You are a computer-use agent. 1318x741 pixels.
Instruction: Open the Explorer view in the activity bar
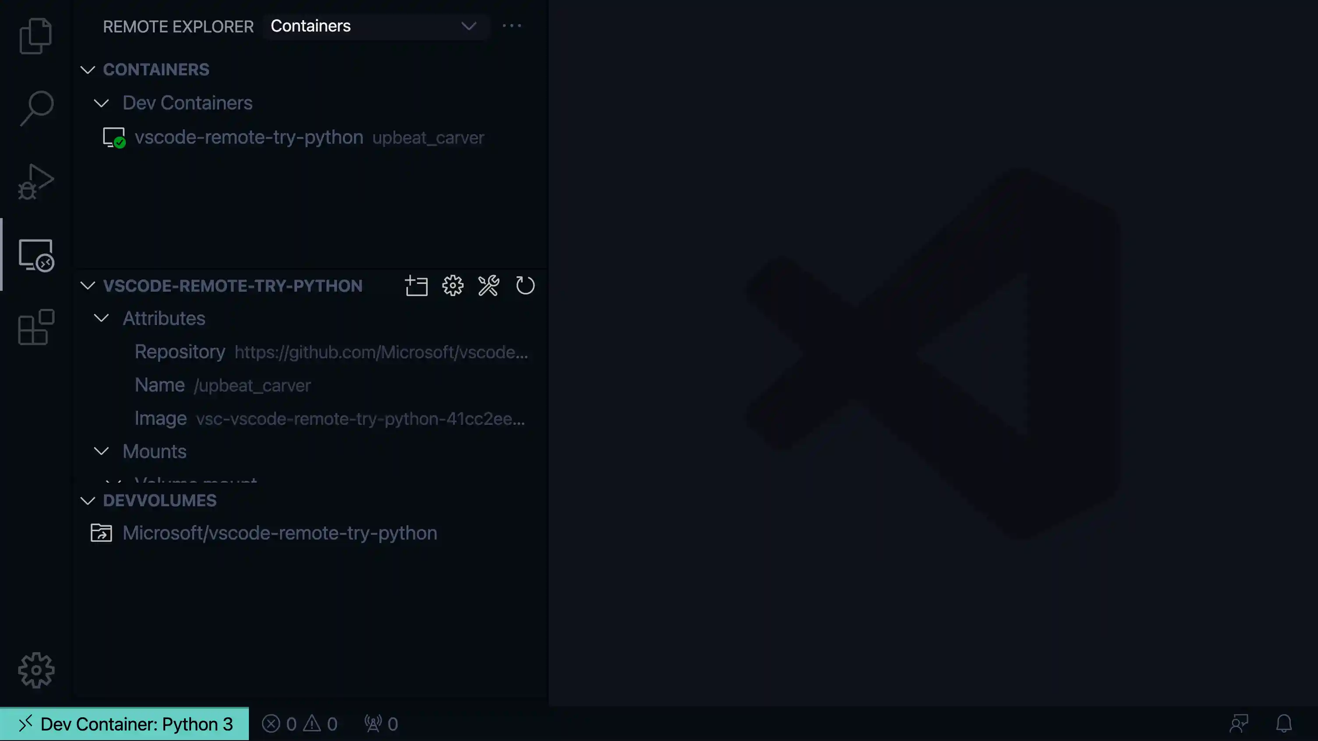pos(36,36)
